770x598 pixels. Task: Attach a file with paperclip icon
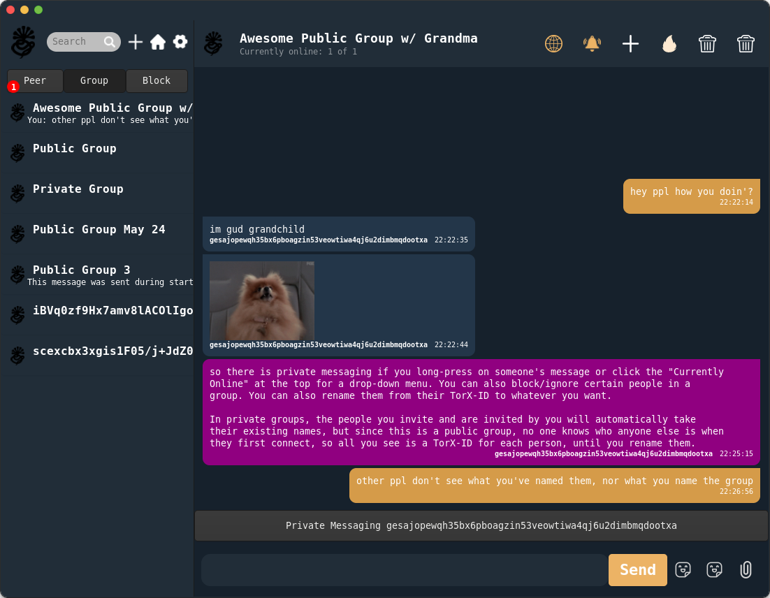tap(746, 569)
